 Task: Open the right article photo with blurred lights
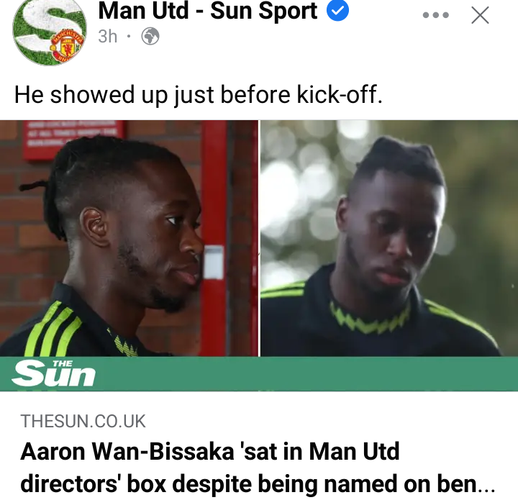point(389,238)
